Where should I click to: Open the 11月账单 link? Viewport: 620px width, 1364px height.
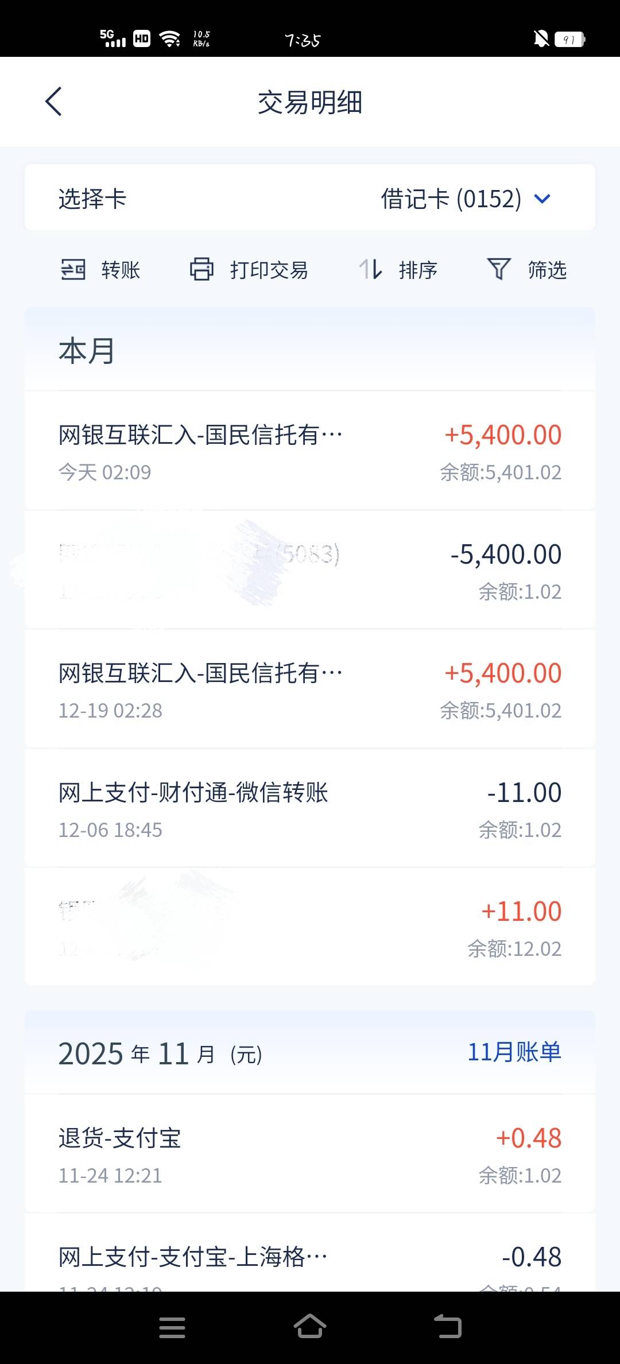point(514,1052)
